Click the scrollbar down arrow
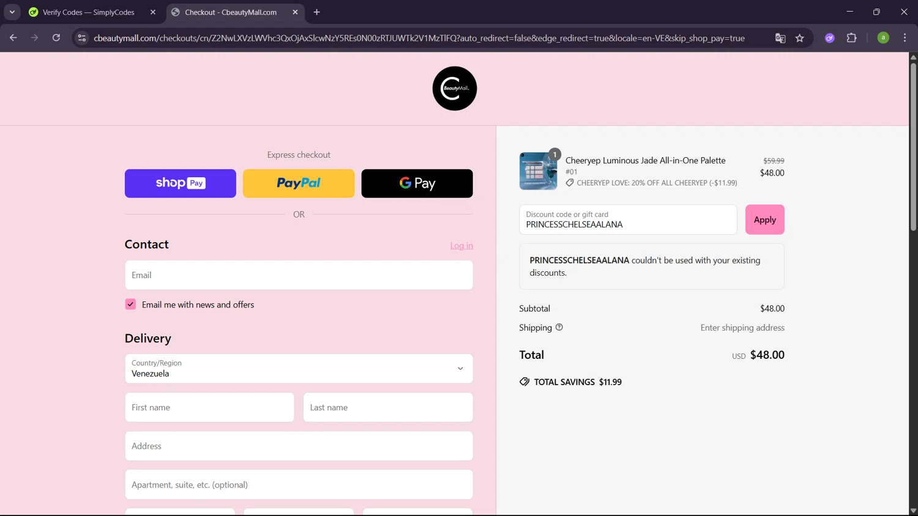 click(913, 510)
